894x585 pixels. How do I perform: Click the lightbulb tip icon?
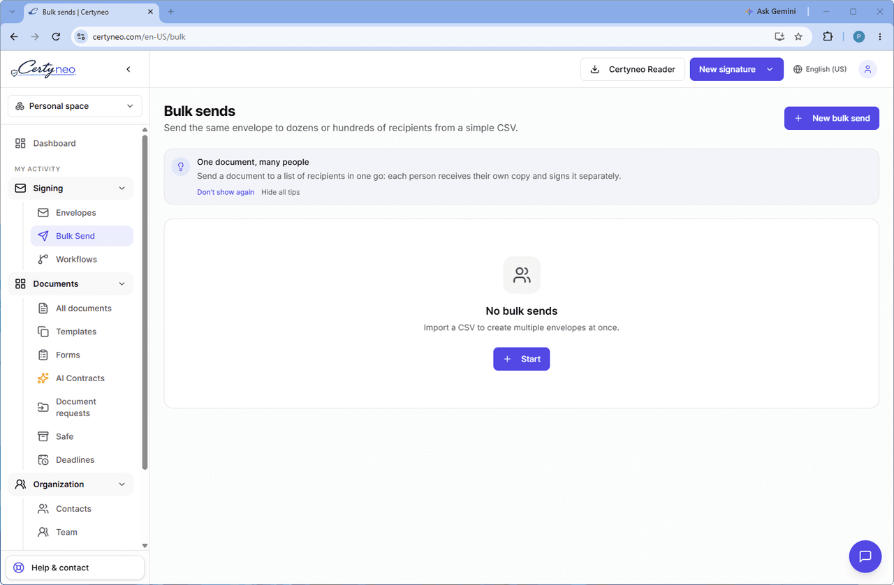tap(181, 166)
